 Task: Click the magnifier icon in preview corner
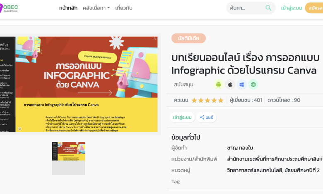coord(155,39)
